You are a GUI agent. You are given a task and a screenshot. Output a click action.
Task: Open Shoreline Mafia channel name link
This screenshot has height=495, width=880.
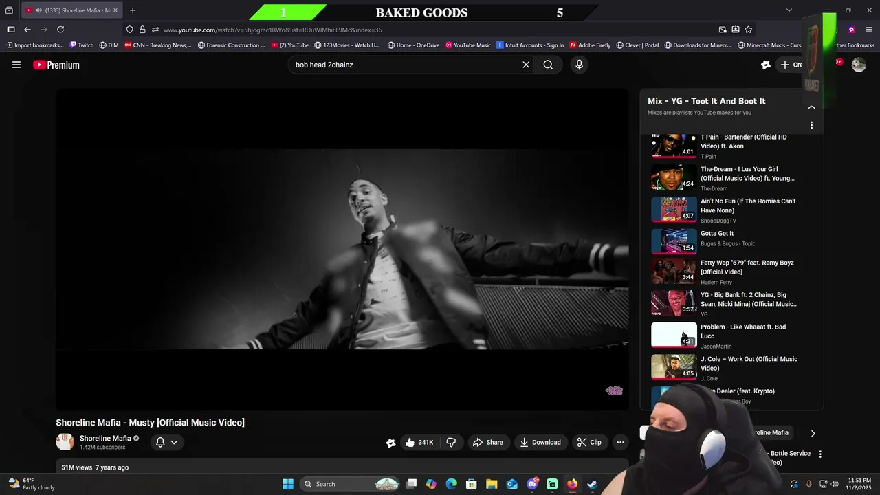pos(105,438)
